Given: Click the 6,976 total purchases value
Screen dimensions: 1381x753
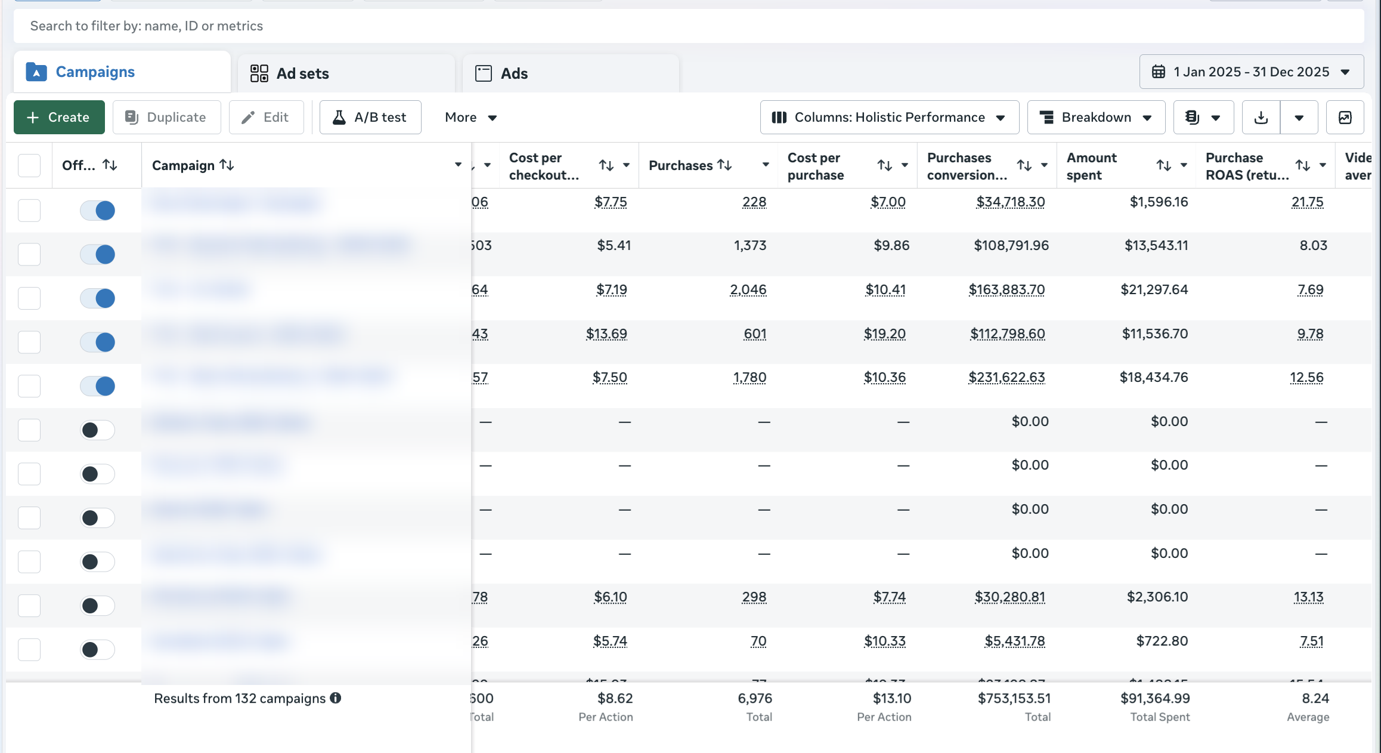Looking at the screenshot, I should click(755, 698).
